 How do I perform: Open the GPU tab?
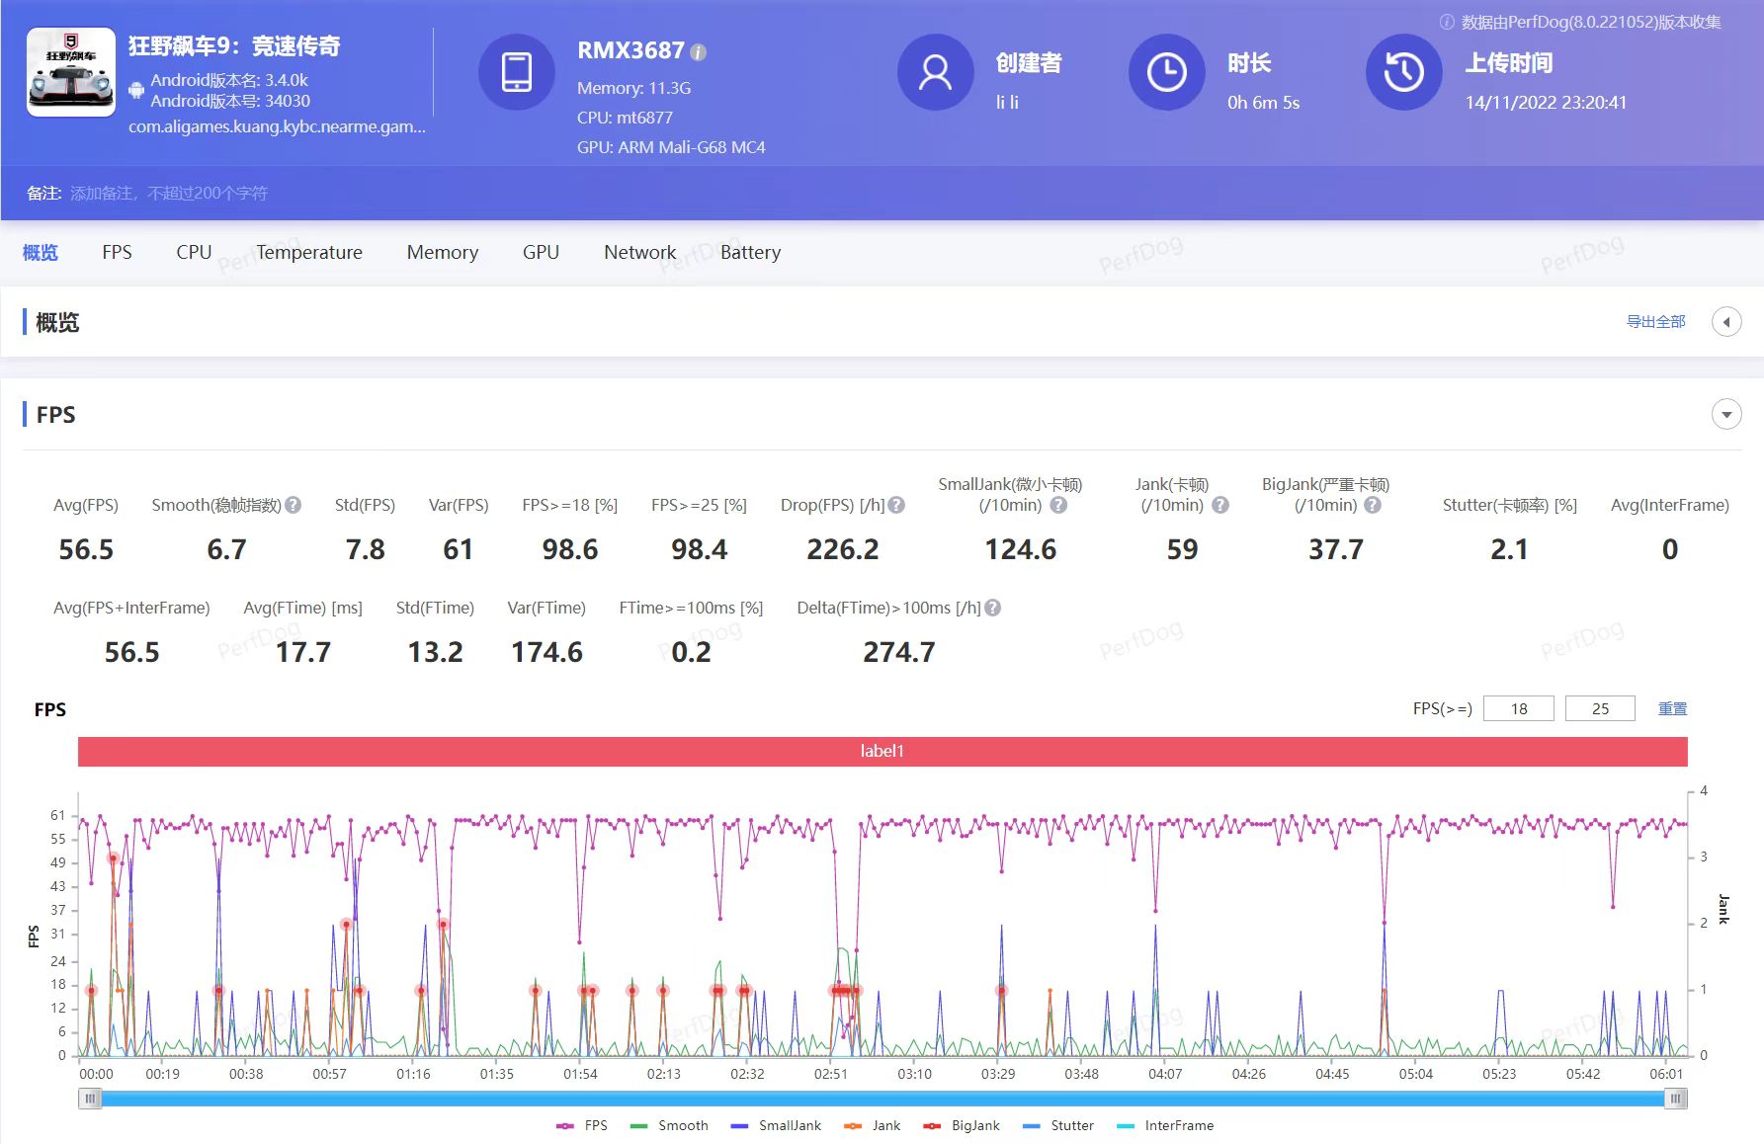click(541, 252)
